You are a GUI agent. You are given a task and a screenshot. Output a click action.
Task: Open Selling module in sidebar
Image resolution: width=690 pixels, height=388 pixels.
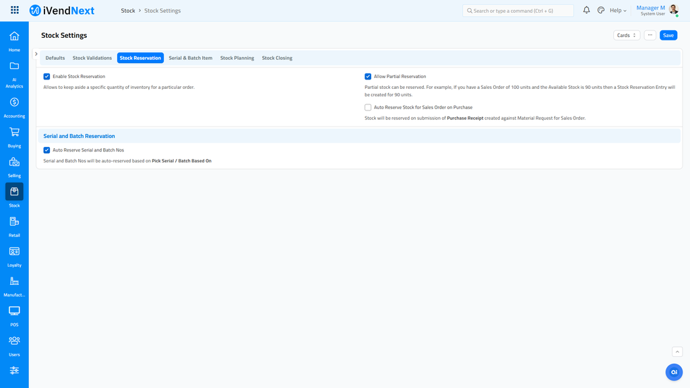14,167
